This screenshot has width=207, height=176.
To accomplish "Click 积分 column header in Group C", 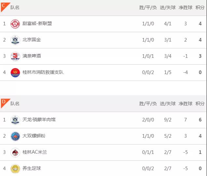I will point(200,7).
